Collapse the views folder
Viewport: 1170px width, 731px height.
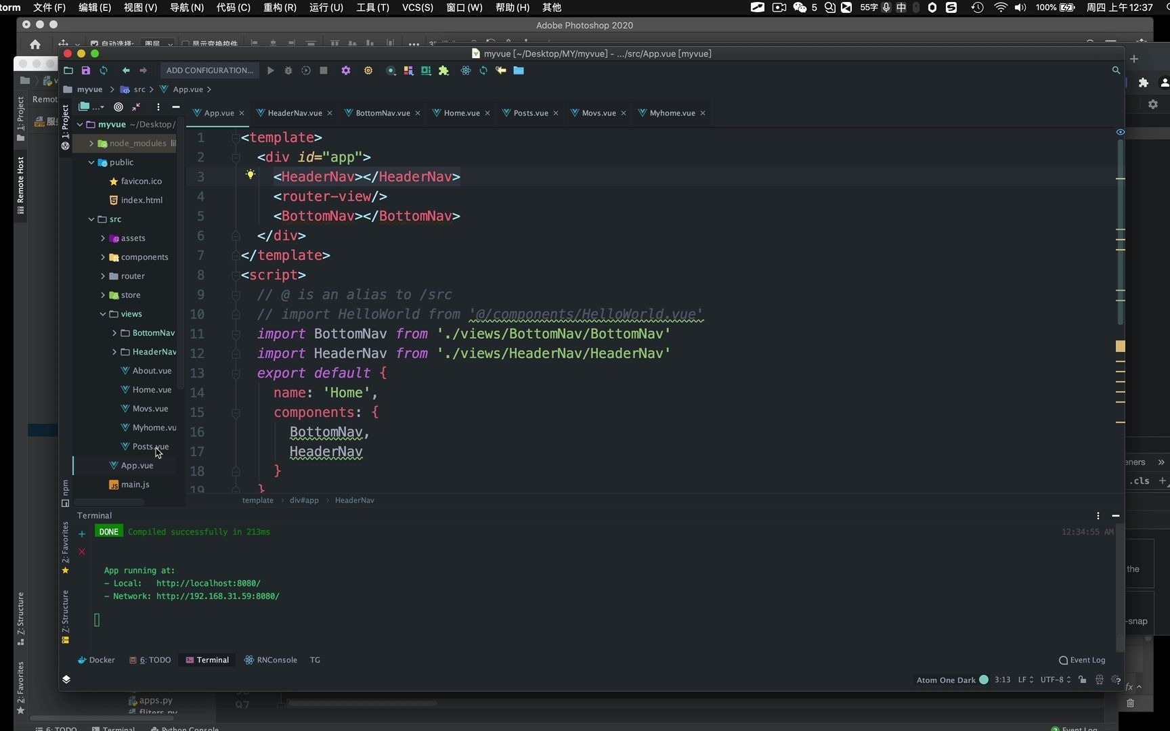point(103,314)
